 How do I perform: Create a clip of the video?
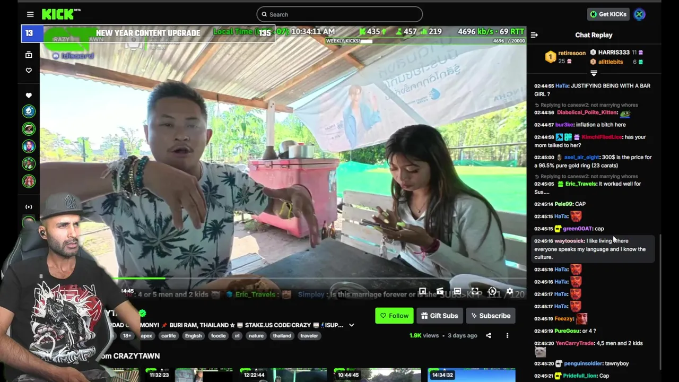pos(440,291)
